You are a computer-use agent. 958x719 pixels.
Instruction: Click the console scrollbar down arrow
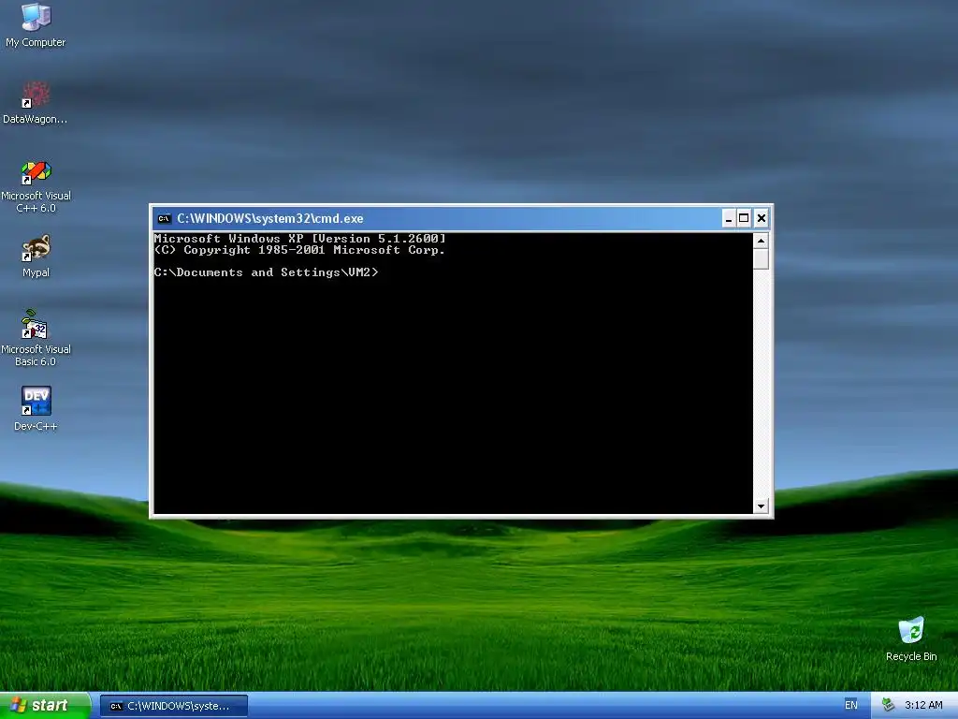[761, 506]
